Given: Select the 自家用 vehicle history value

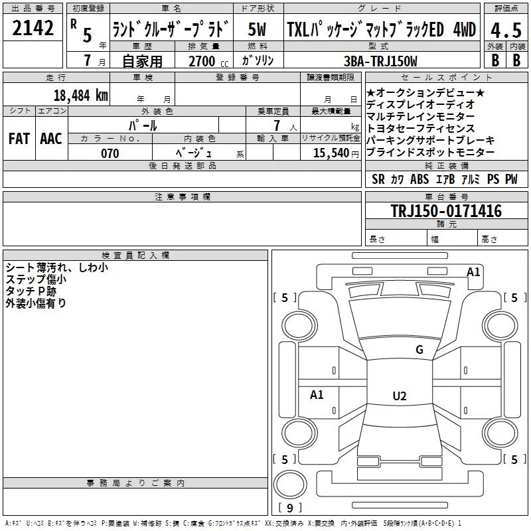Looking at the screenshot, I should (x=142, y=61).
